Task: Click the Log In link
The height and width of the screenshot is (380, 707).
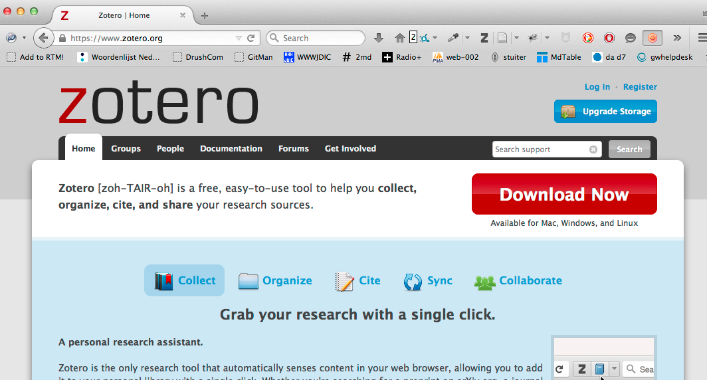Action: [597, 87]
